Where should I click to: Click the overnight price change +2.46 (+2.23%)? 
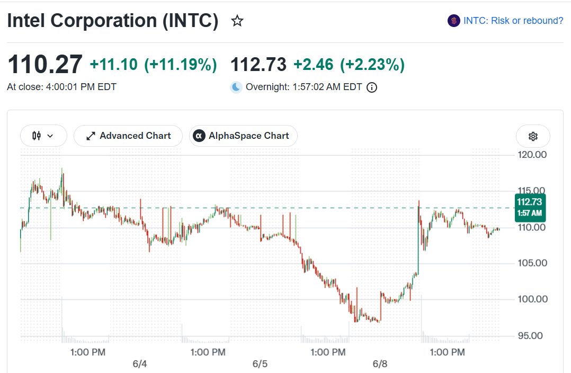(349, 65)
